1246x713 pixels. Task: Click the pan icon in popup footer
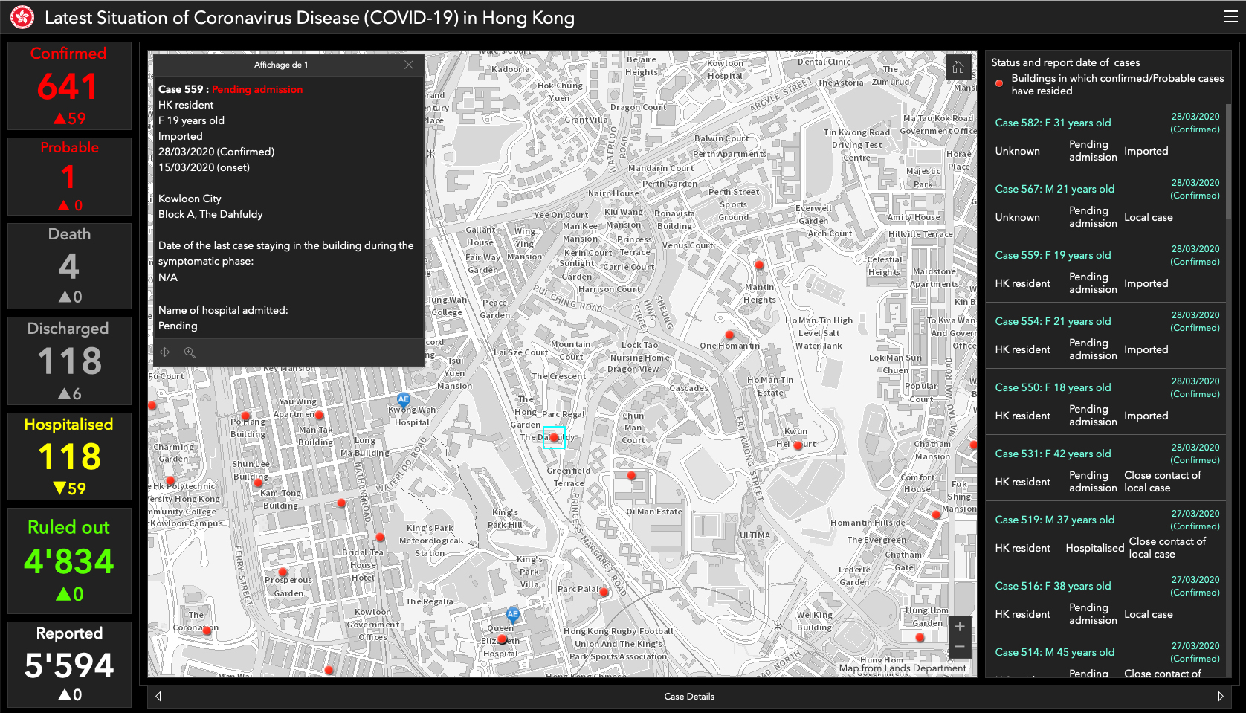click(165, 352)
